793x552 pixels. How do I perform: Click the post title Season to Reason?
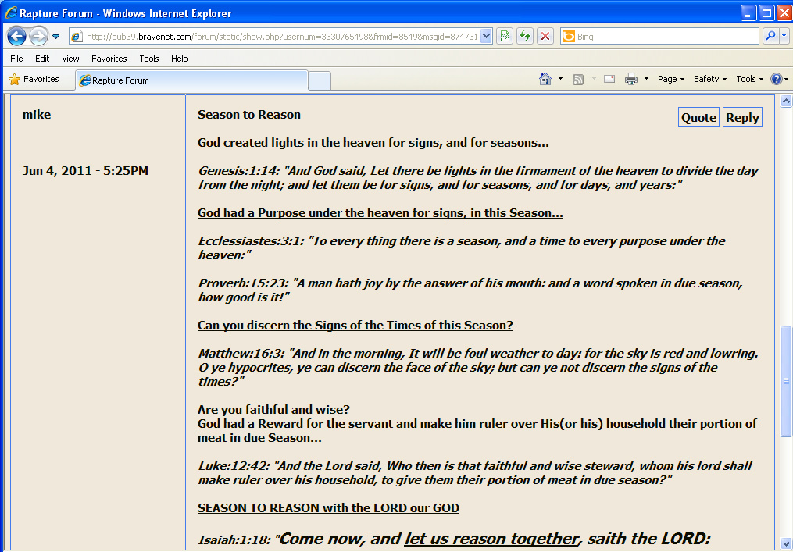(x=249, y=115)
